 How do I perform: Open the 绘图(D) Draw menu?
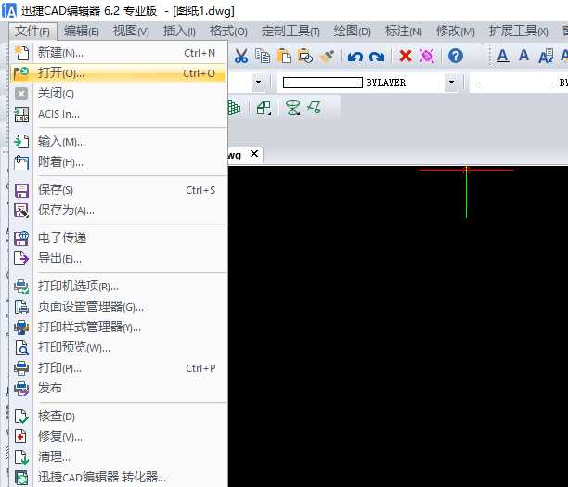click(x=352, y=32)
